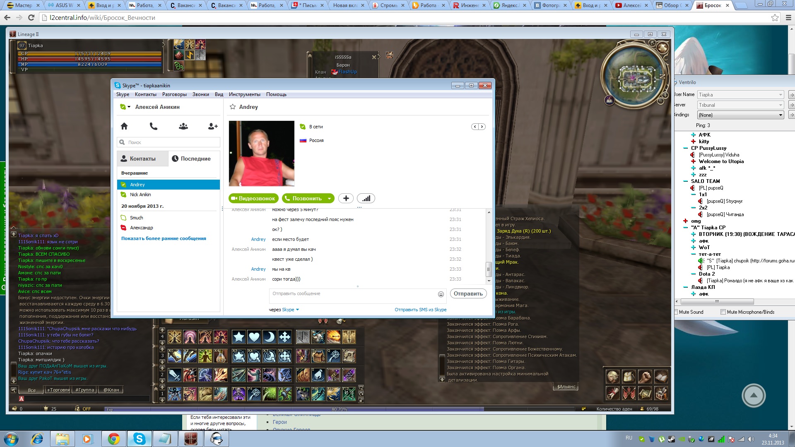Open the Skype call phones icon
Image resolution: width=795 pixels, height=447 pixels.
pyautogui.click(x=154, y=126)
